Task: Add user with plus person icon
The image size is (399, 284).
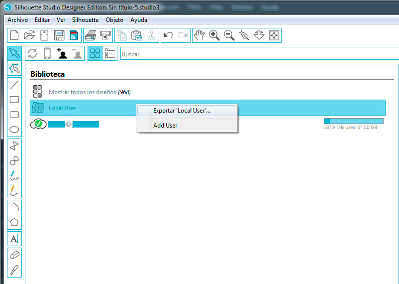Action: [x=62, y=53]
